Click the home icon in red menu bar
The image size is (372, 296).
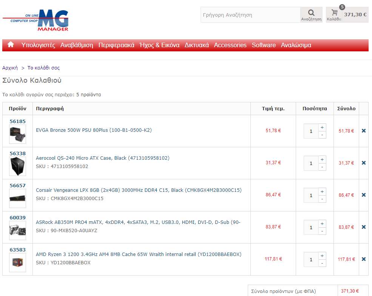coord(11,45)
